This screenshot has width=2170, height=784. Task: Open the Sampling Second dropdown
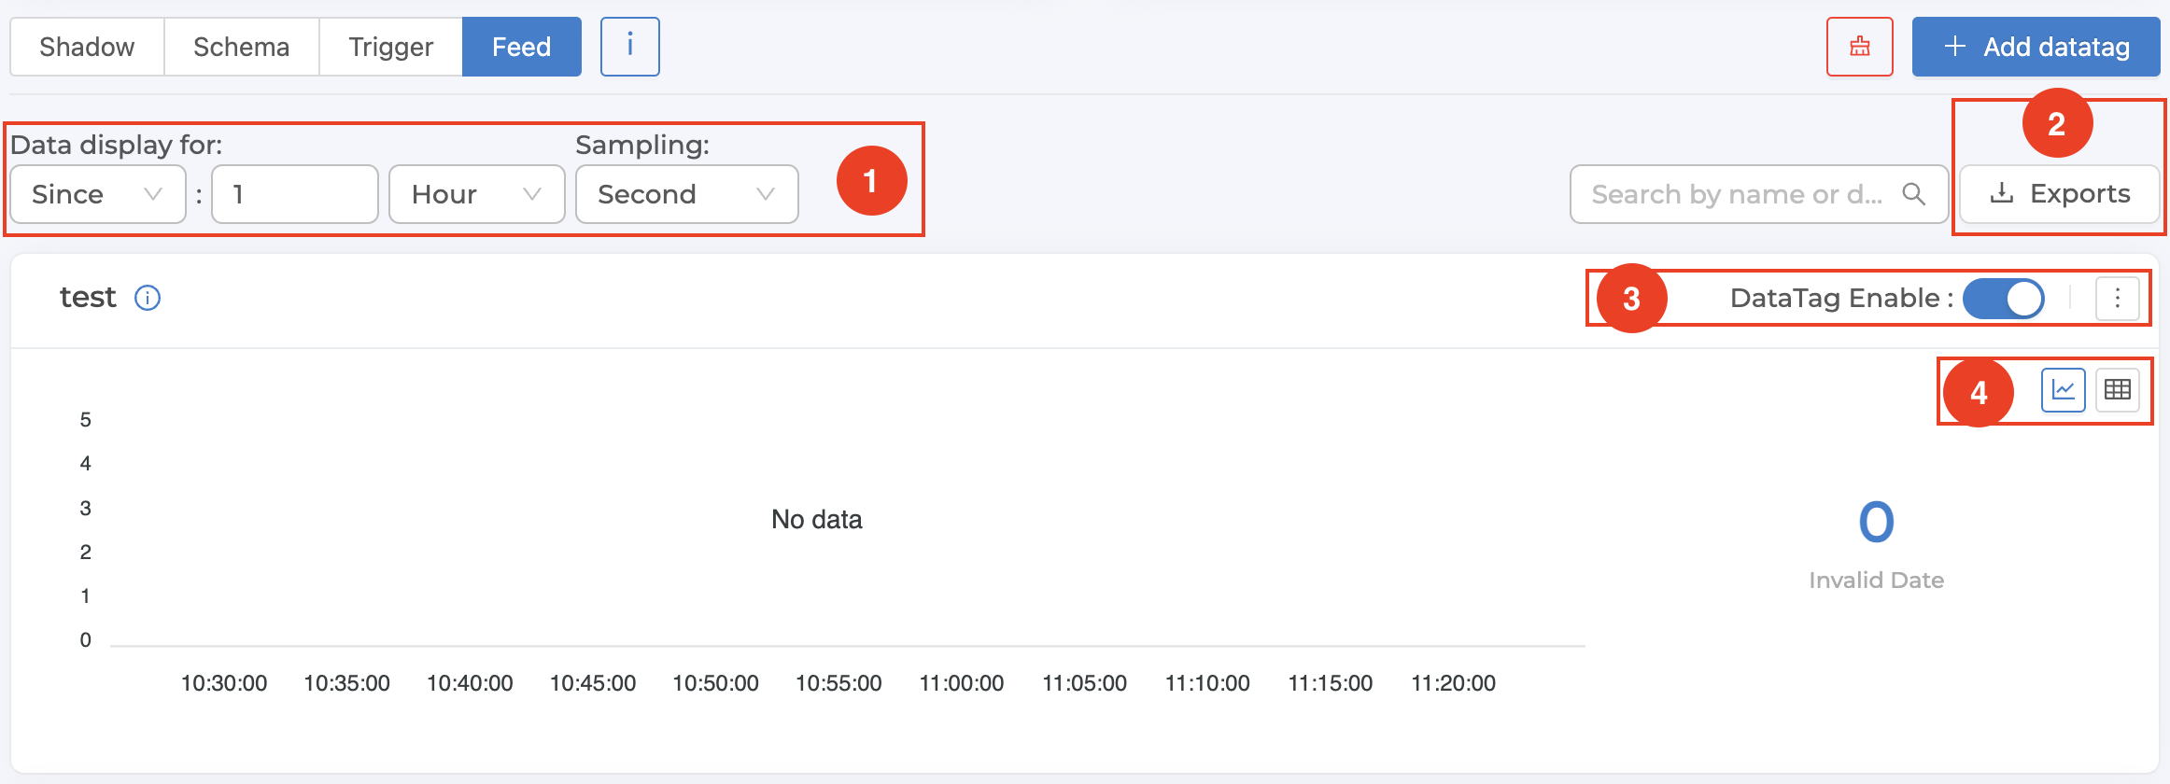click(x=686, y=194)
